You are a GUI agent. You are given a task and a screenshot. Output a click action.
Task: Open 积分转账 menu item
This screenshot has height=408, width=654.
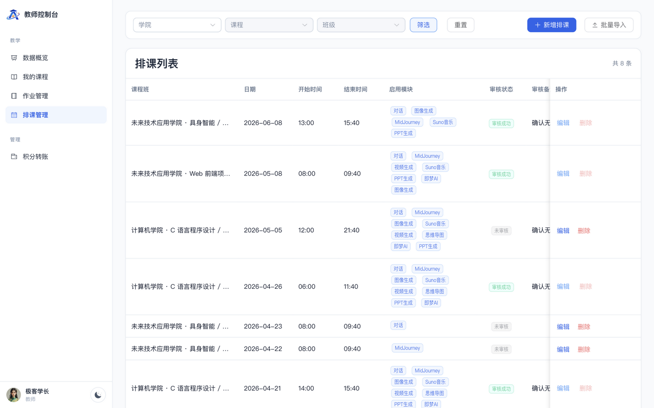(56, 157)
